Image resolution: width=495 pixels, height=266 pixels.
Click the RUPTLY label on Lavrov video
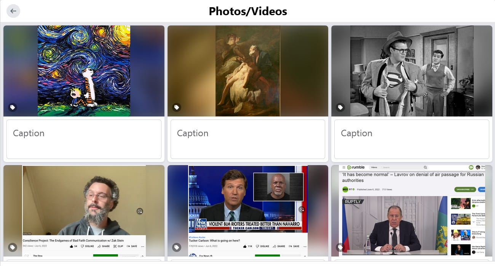(353, 201)
